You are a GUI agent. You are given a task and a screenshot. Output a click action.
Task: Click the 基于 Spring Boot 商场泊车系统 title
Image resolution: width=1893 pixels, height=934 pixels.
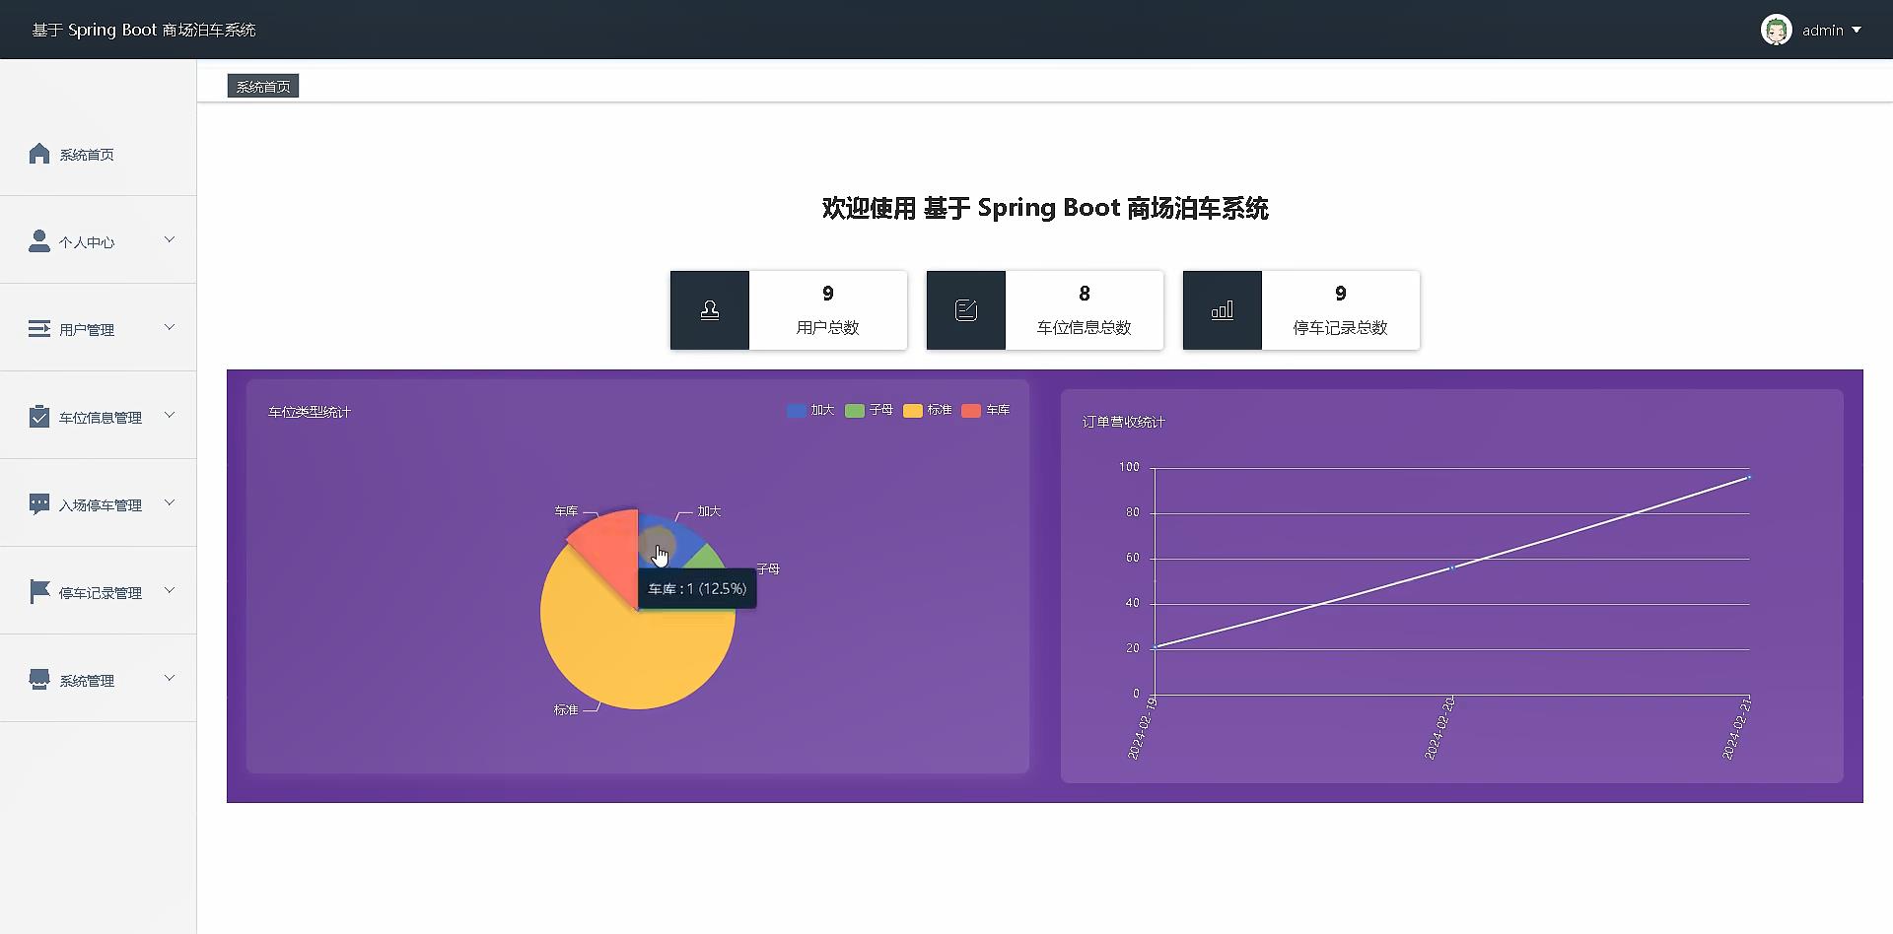point(142,30)
